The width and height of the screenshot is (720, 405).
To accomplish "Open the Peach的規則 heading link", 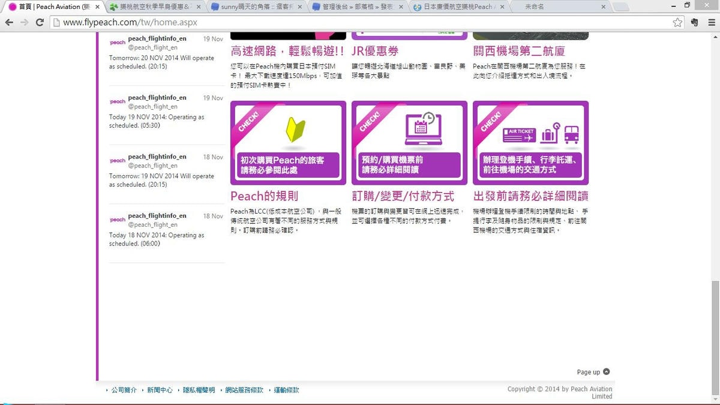I will click(264, 196).
